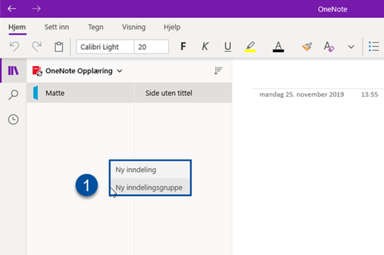
Task: Toggle italic formatting (K)
Action: tap(205, 46)
